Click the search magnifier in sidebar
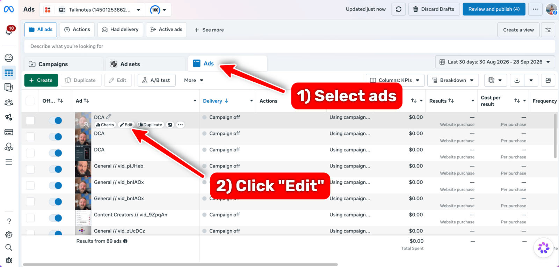Screen dimensions: 559x267 [9, 247]
